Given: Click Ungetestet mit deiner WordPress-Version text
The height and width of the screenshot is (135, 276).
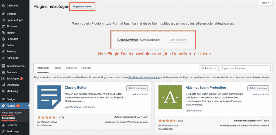Looking at the screenshot, I should (126, 122).
